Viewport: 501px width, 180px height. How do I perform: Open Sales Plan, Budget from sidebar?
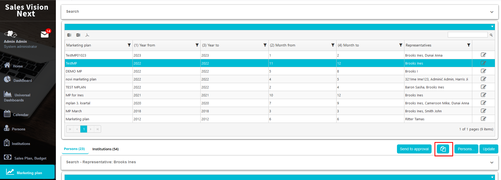(30, 158)
